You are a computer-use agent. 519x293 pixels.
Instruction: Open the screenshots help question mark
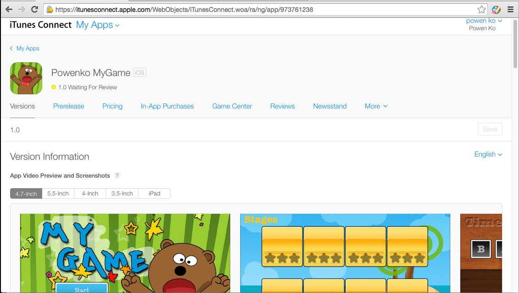tap(117, 176)
